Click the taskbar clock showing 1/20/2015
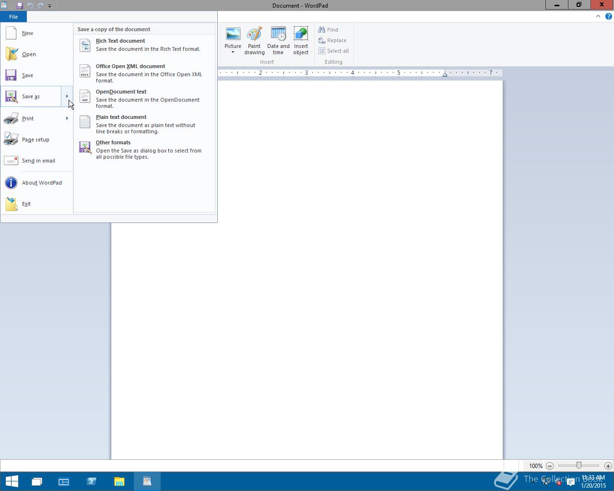The width and height of the screenshot is (614, 491). click(593, 481)
